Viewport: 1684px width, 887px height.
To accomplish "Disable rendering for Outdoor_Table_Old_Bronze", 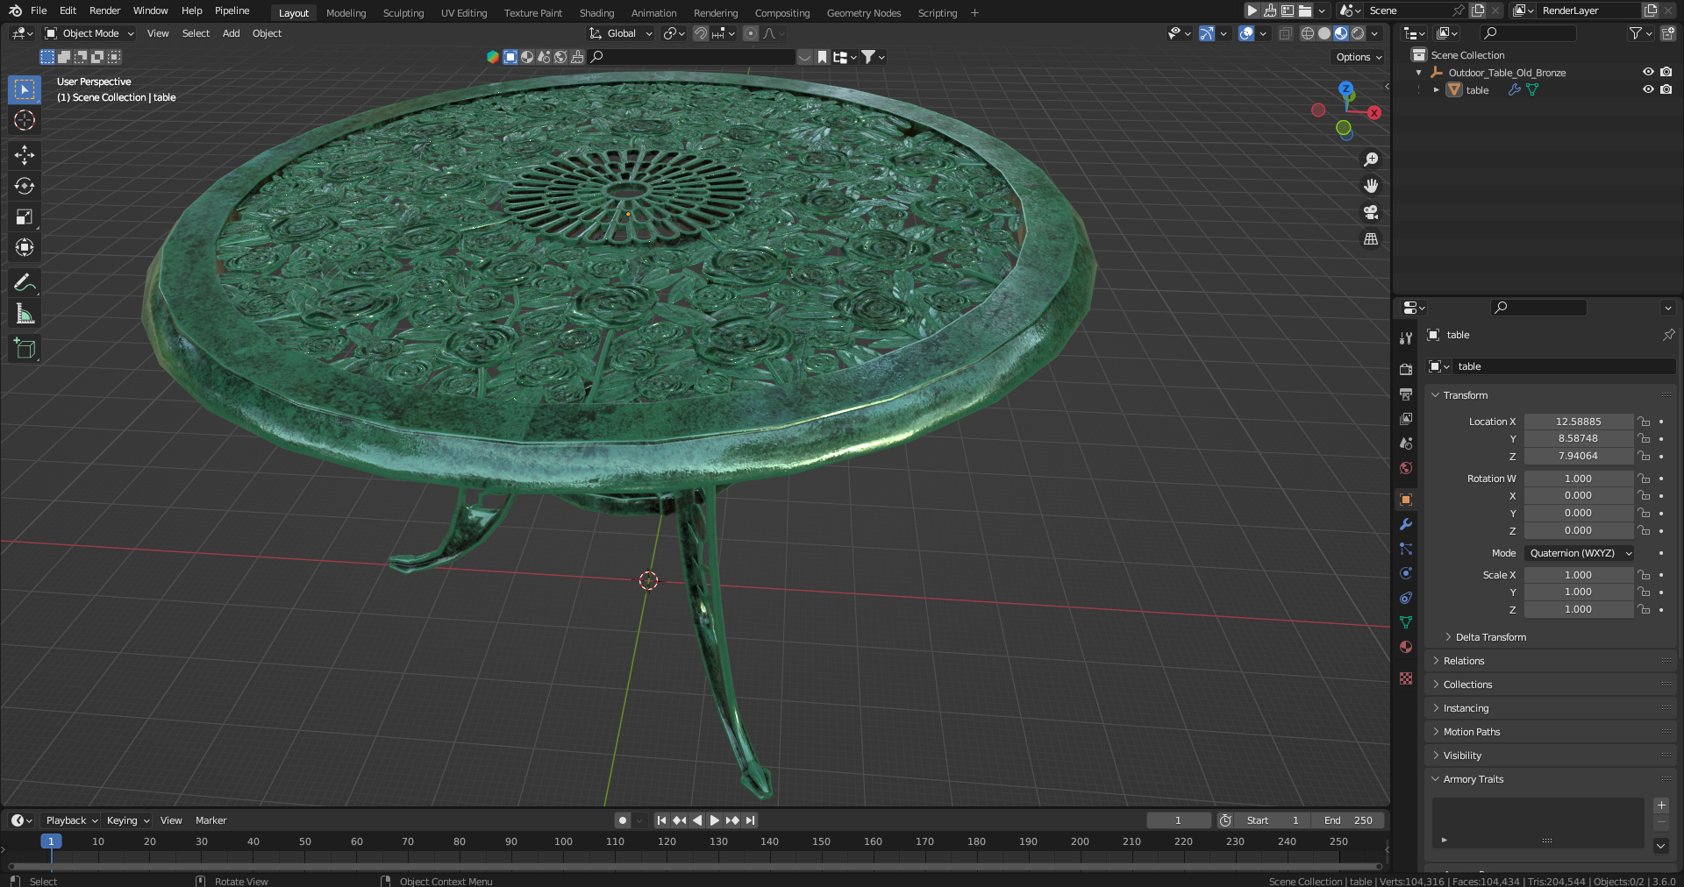I will point(1666,72).
